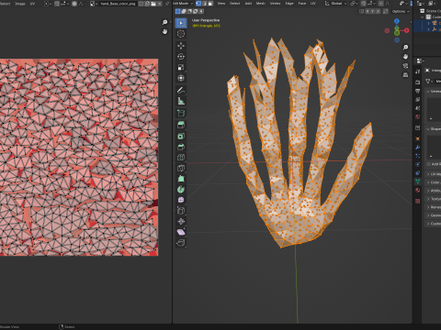Expand the UV Maps panel
441x330 pixels.
(x=428, y=174)
